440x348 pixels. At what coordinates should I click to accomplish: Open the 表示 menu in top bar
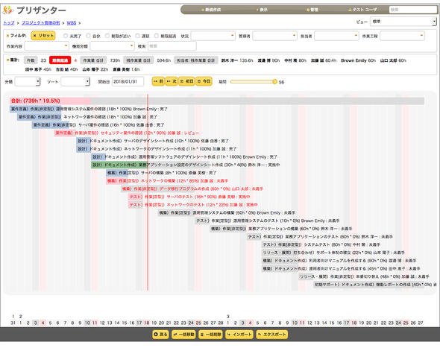pyautogui.click(x=262, y=10)
